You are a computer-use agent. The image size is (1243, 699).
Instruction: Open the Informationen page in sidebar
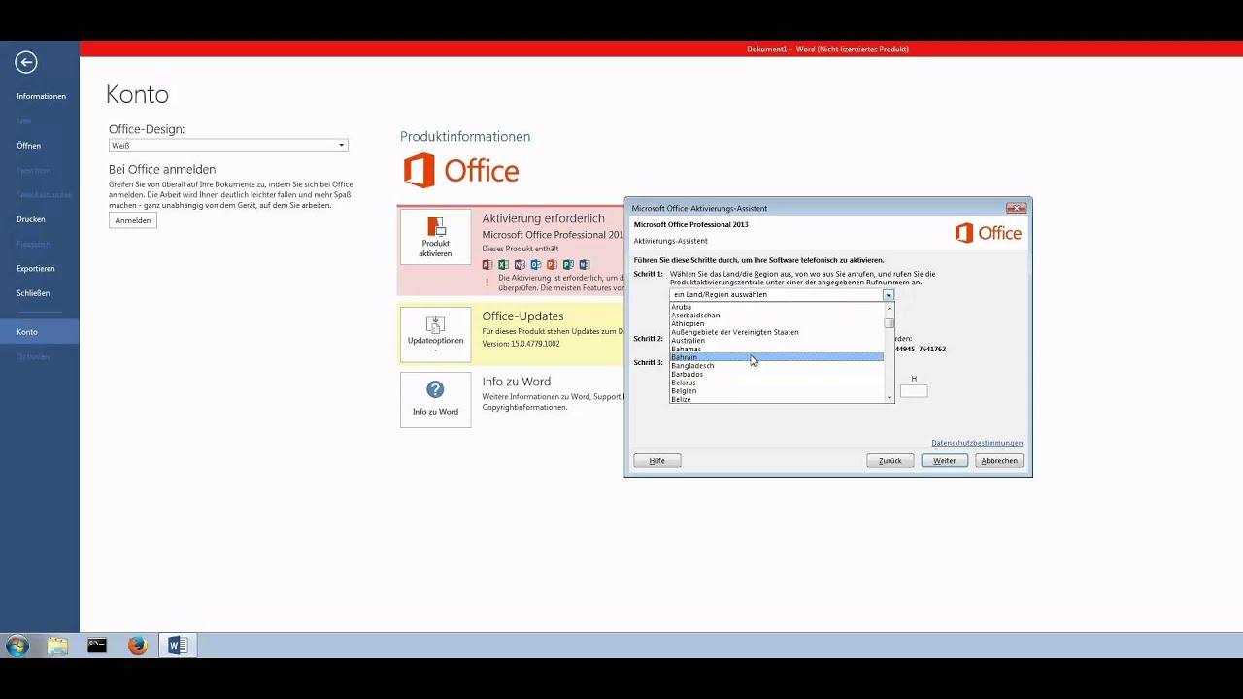[41, 96]
